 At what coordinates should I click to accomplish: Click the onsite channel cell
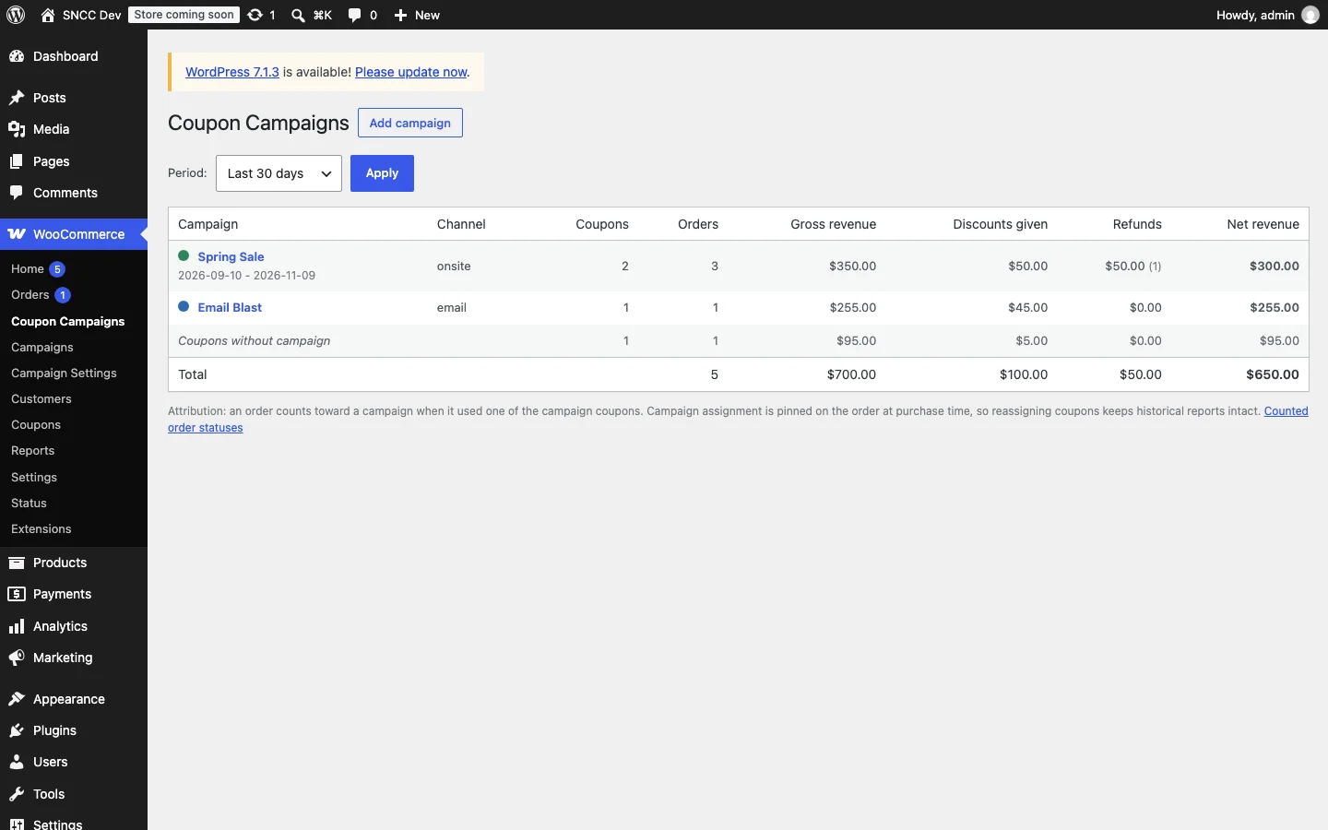(x=454, y=266)
